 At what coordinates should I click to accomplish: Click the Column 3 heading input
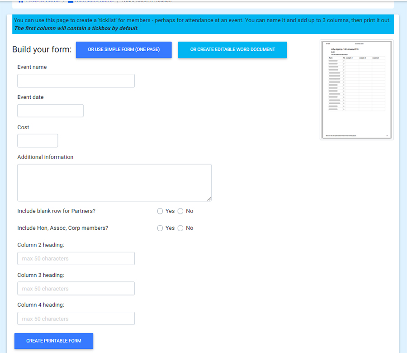76,289
